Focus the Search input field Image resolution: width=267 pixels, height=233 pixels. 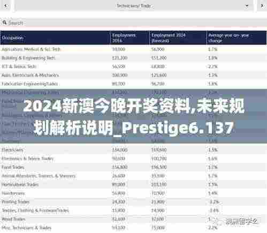[x=133, y=23]
